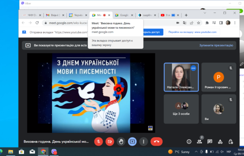Open weather widget 7°C Sunny
The width and height of the screenshot is (244, 156).
[x=179, y=152]
